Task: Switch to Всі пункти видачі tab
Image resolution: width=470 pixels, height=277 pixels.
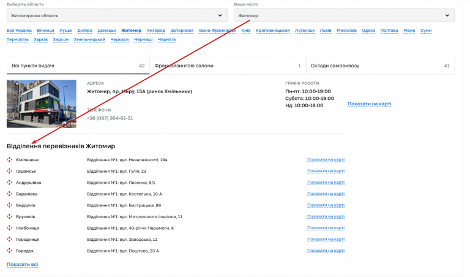Action: tap(78, 66)
